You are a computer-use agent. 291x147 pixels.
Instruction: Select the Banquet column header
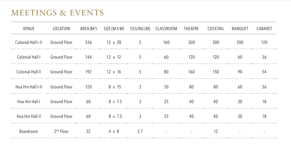click(240, 28)
